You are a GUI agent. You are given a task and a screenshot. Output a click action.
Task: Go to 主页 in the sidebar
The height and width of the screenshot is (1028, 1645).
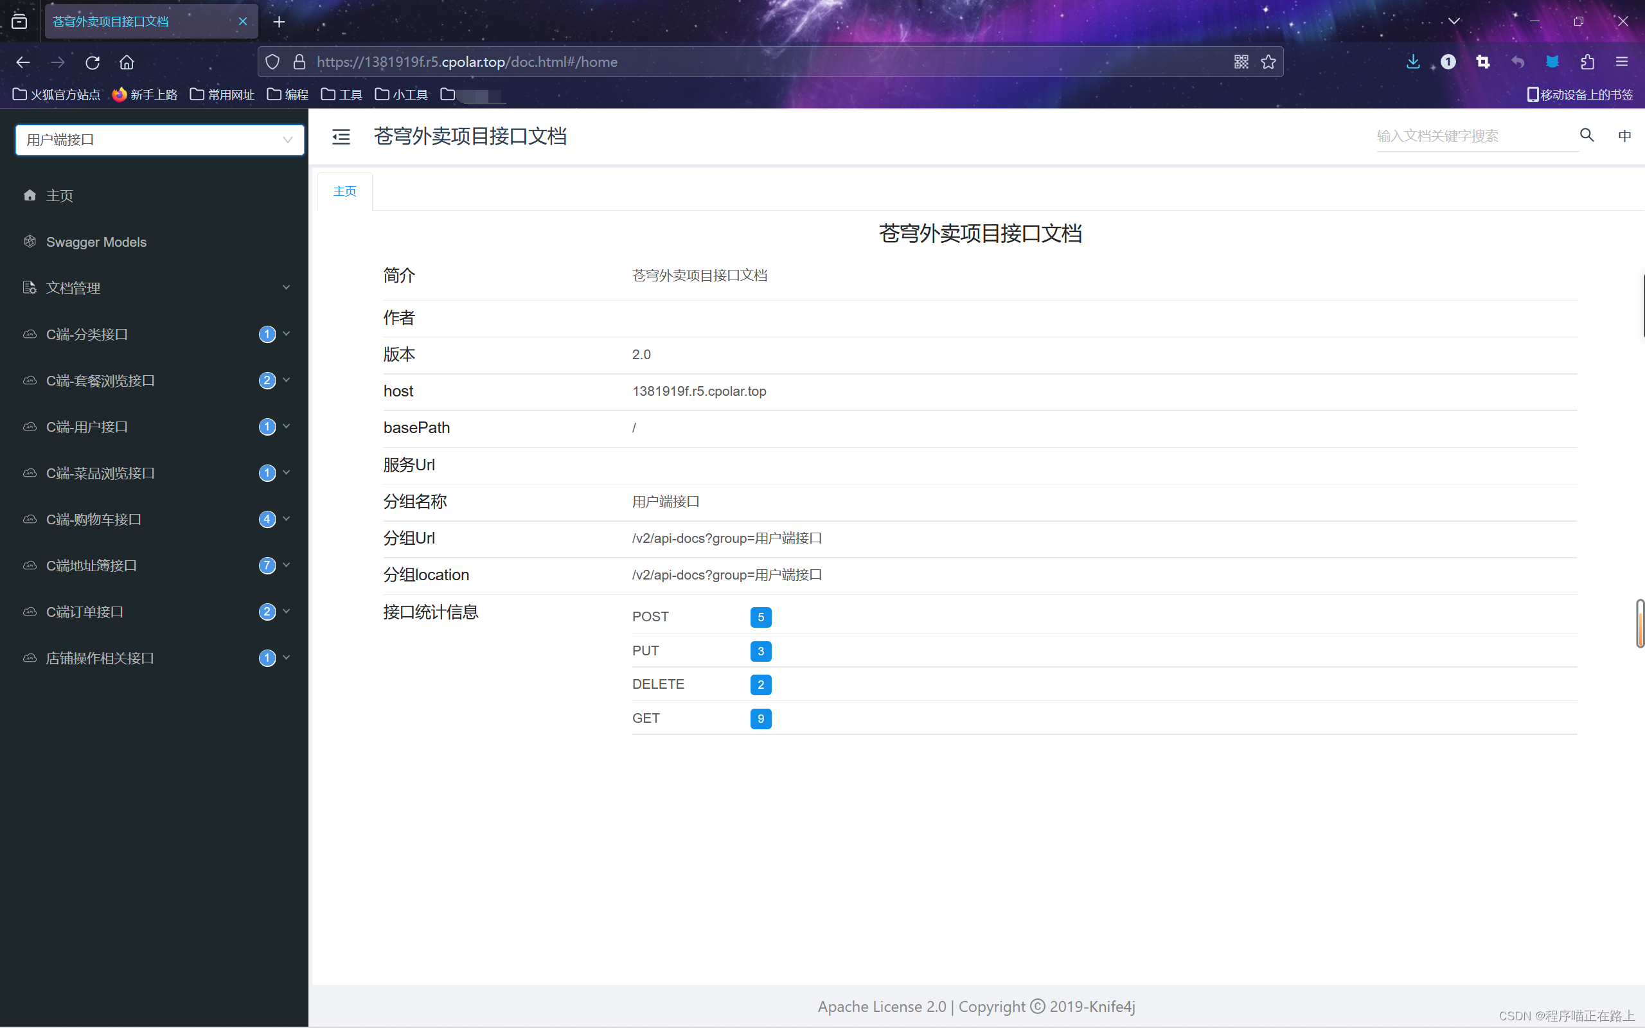59,196
